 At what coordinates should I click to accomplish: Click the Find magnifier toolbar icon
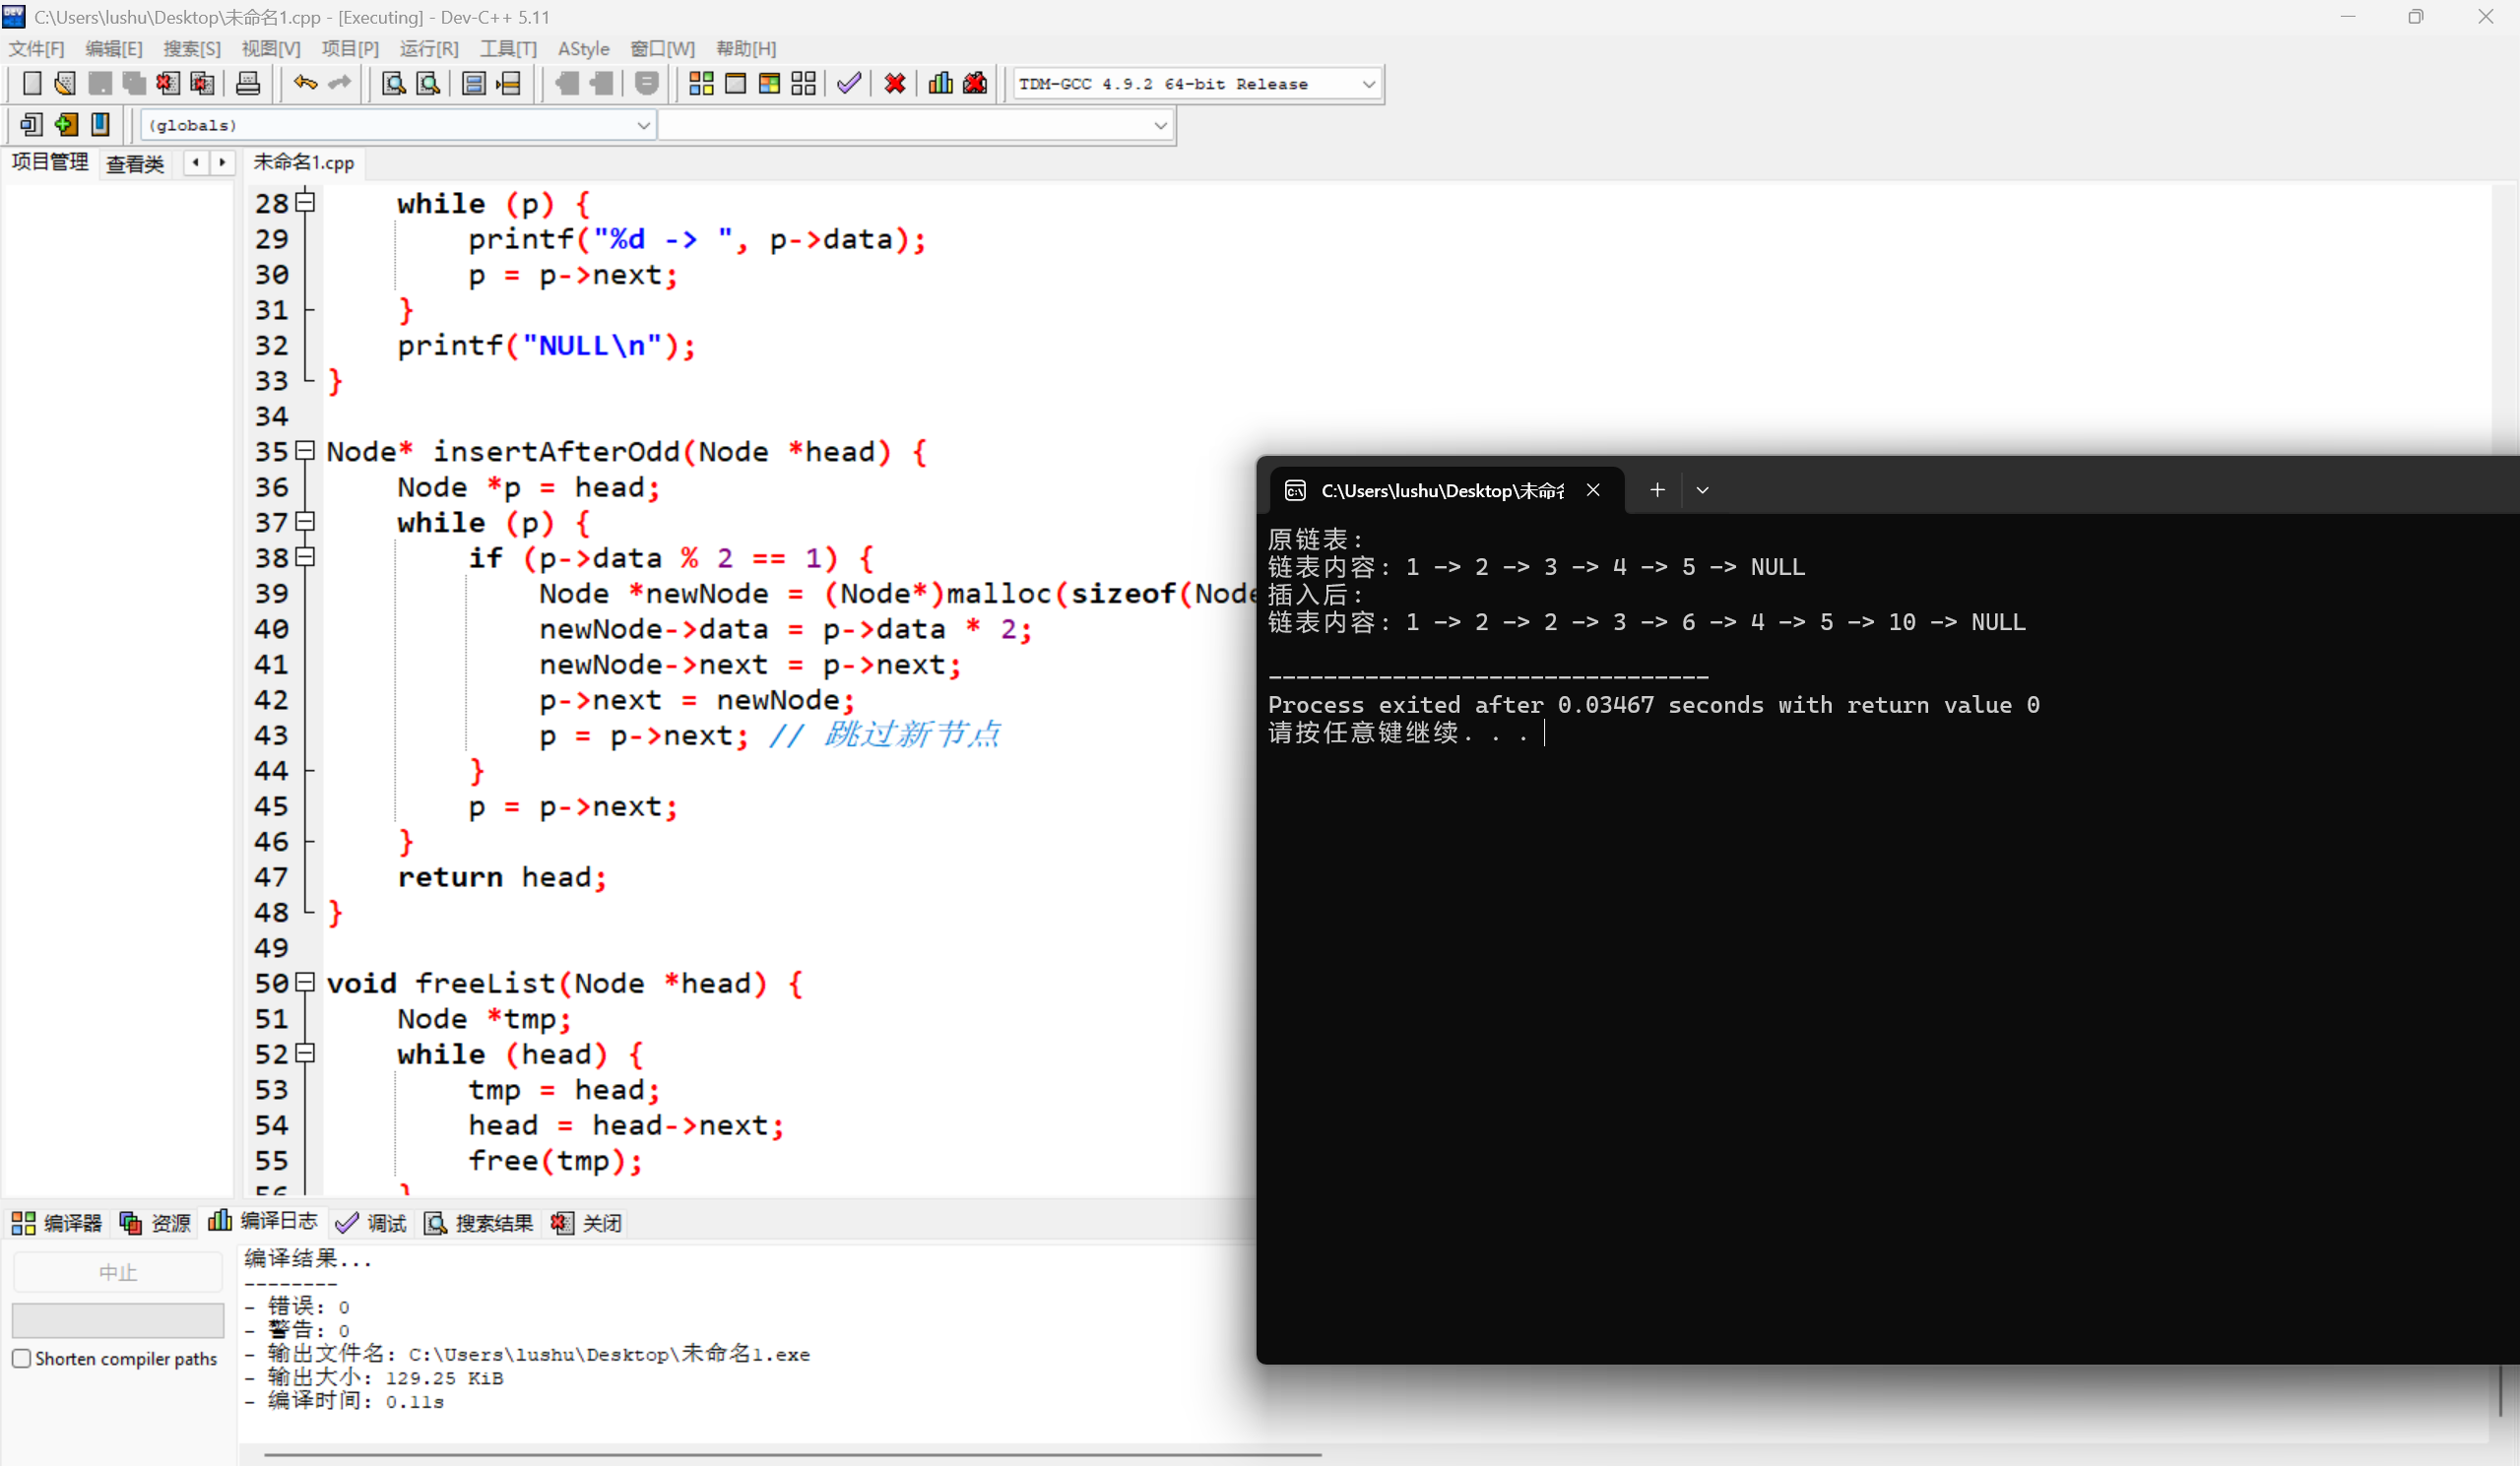click(394, 84)
